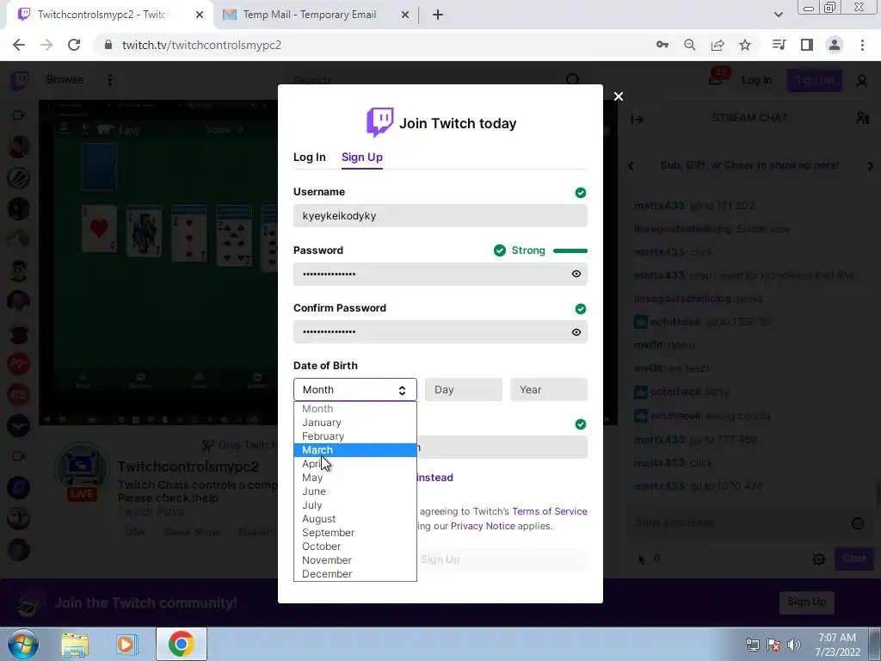Open the Windows Start menu
The image size is (881, 661).
pos(23,644)
